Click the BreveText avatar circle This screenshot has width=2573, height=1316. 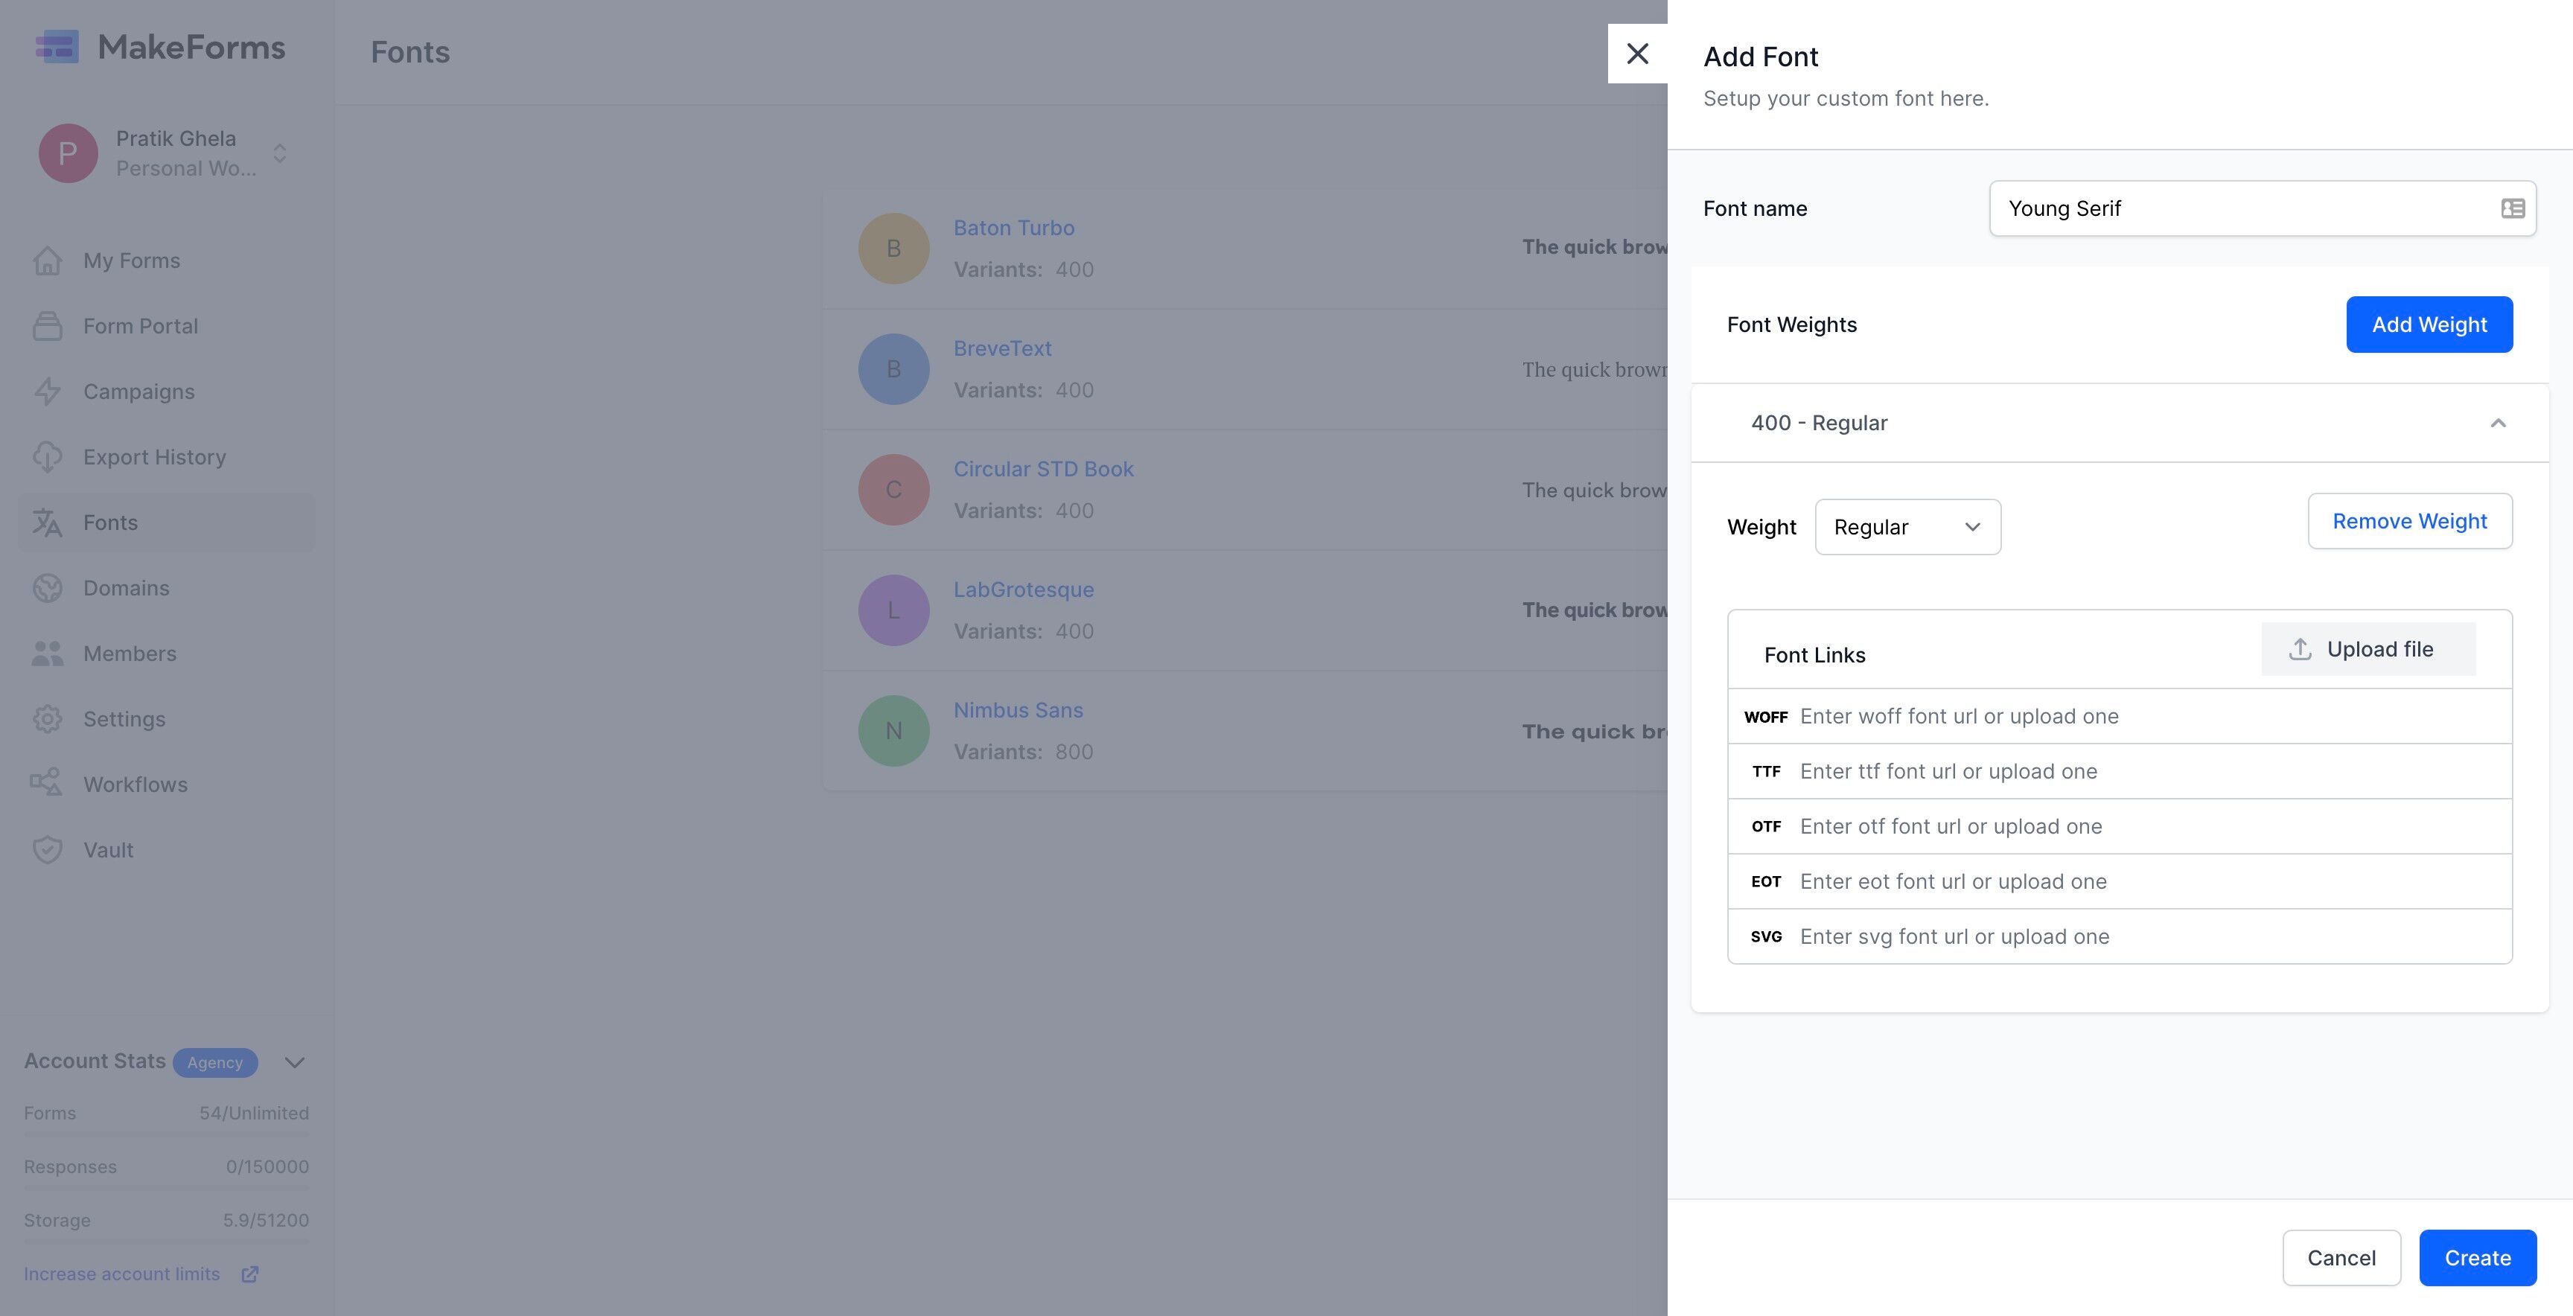[894, 369]
